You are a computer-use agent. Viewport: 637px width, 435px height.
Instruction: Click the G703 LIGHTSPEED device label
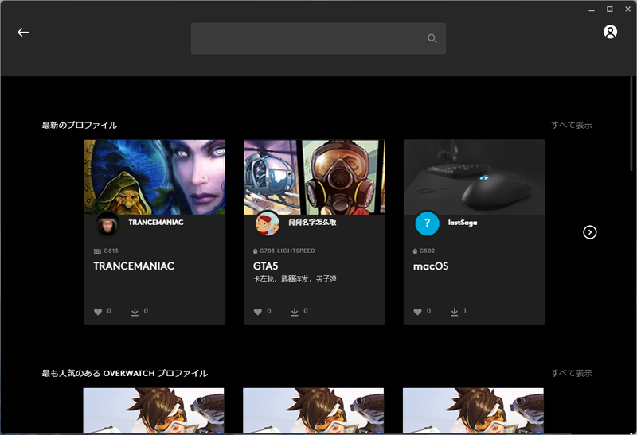pyautogui.click(x=287, y=251)
